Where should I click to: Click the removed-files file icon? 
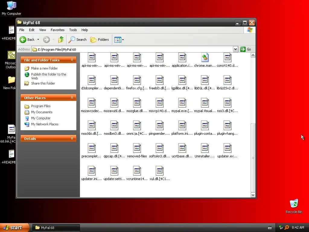(x=137, y=148)
